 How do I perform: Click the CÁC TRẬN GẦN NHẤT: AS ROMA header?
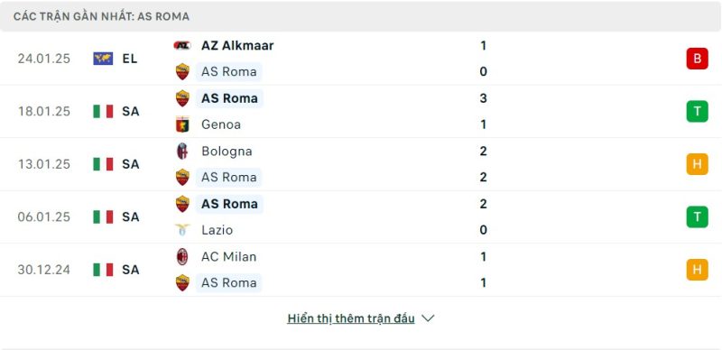pyautogui.click(x=101, y=16)
